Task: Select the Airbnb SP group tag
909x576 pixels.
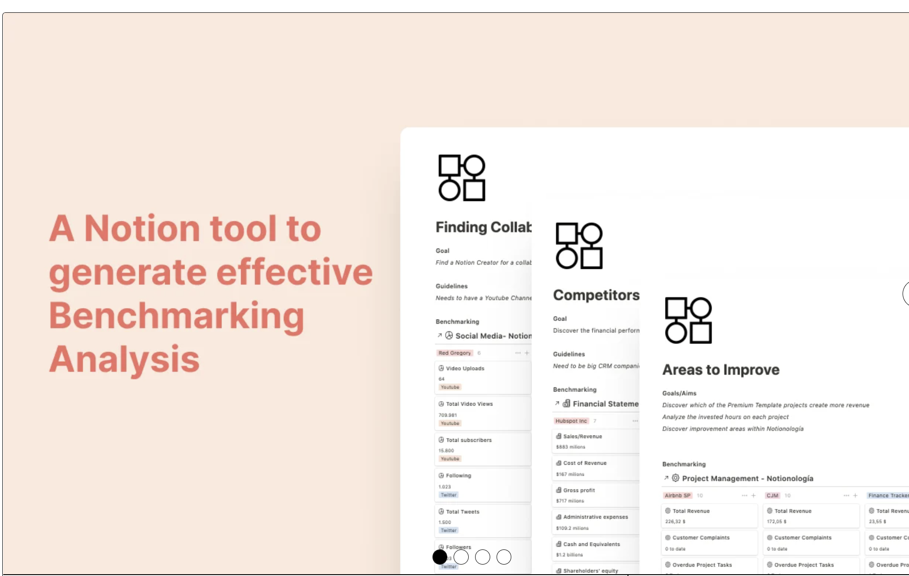Action: point(677,495)
